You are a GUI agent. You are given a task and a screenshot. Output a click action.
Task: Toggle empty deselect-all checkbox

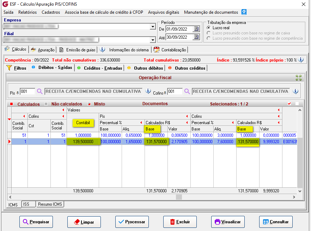(297, 104)
